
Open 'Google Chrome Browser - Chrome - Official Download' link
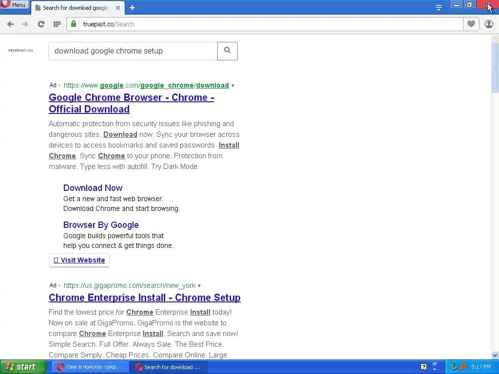point(131,103)
